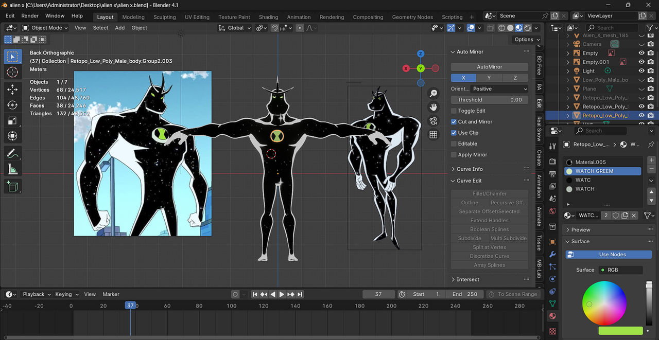The height and width of the screenshot is (340, 659).
Task: Jump to the timeline end frame
Action: [300, 294]
